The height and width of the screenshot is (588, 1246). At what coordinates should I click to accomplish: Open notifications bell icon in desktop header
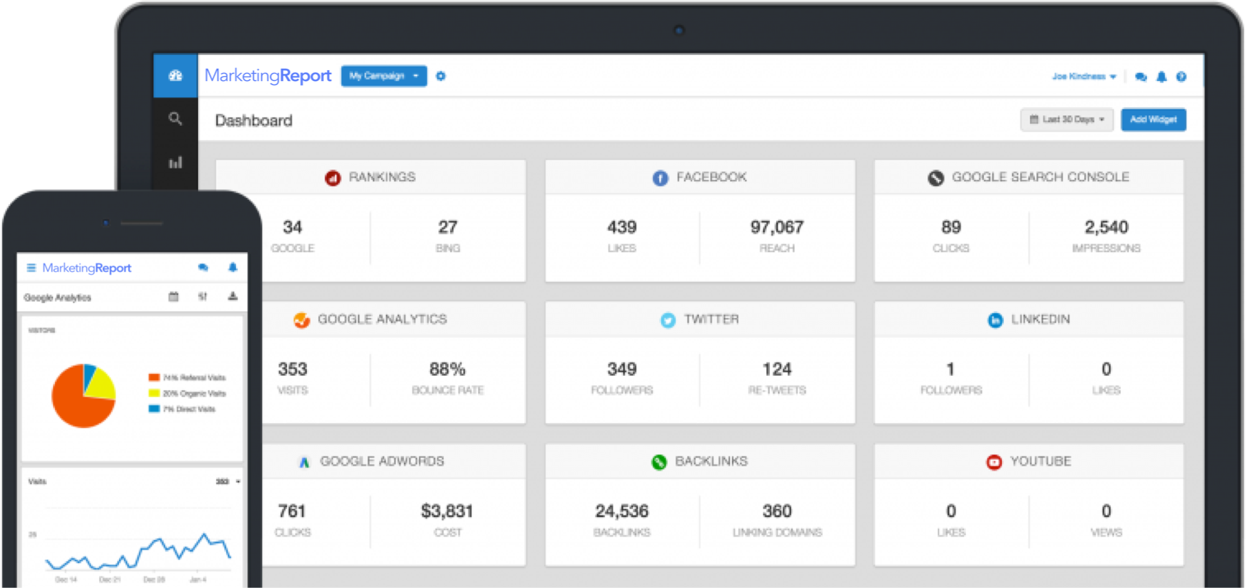pos(1161,77)
